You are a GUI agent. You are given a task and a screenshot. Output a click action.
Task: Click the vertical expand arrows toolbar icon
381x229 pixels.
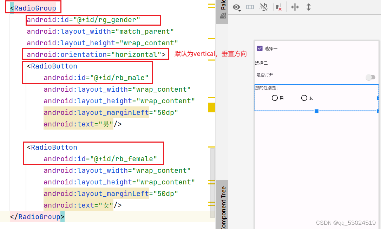point(308,7)
